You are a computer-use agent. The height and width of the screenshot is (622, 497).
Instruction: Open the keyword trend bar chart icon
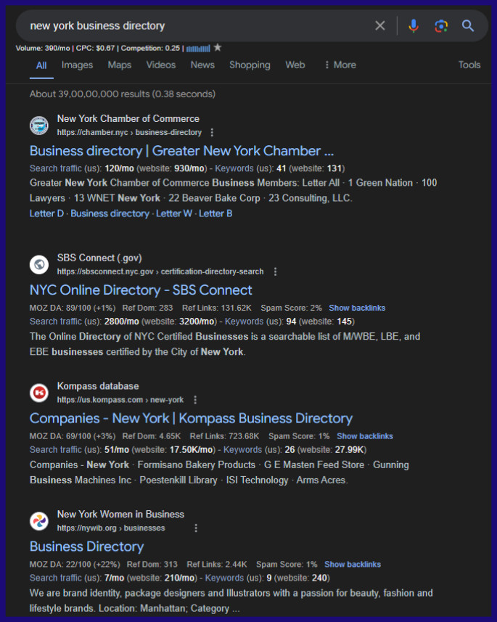(198, 49)
